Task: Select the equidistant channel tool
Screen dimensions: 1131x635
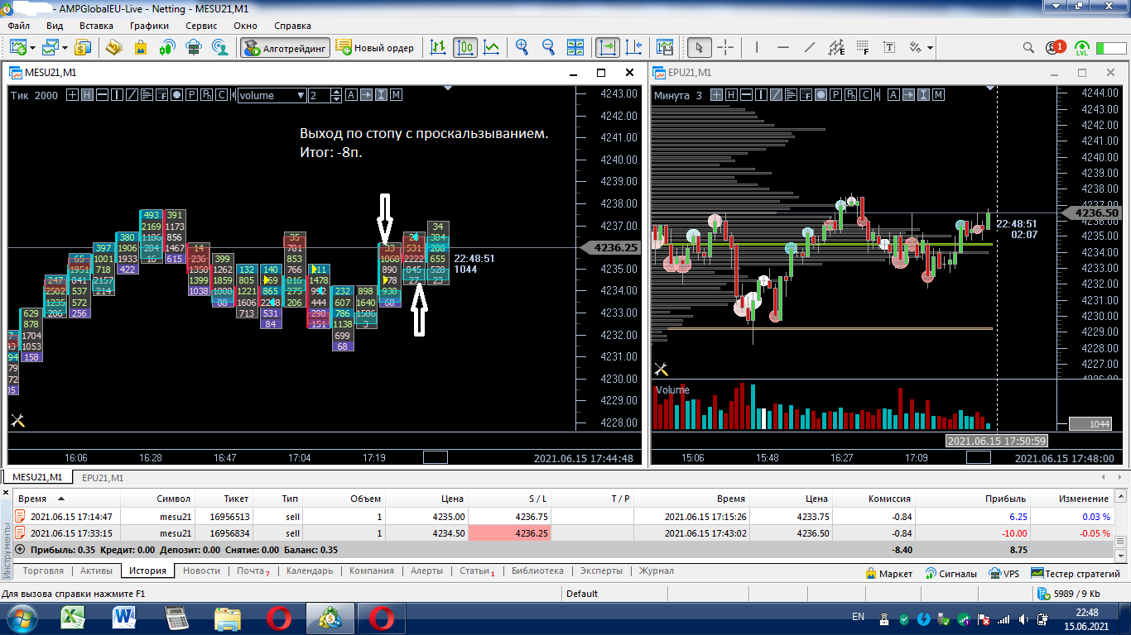Action: point(836,47)
